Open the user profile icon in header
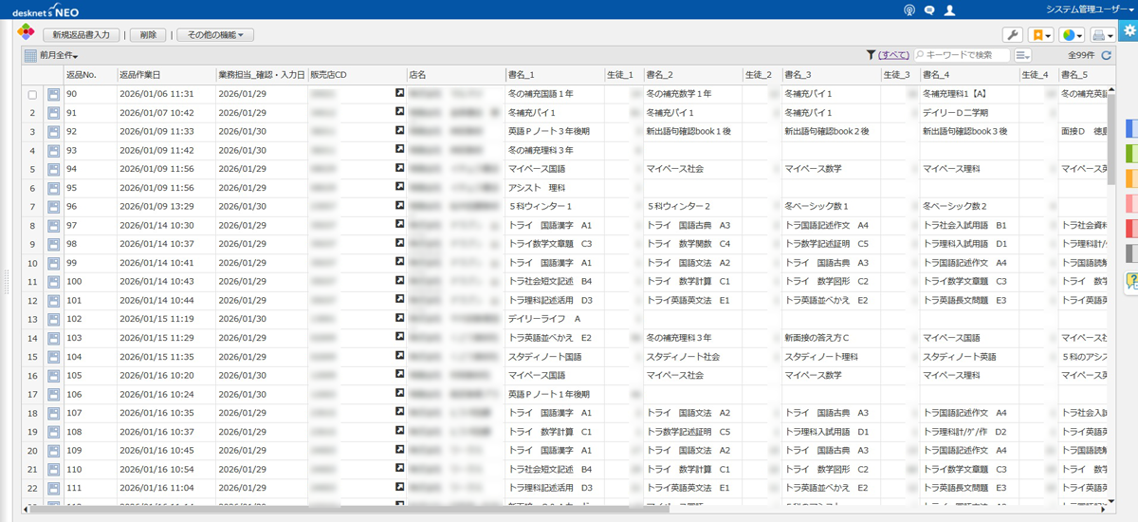Image resolution: width=1138 pixels, height=522 pixels. (x=950, y=9)
